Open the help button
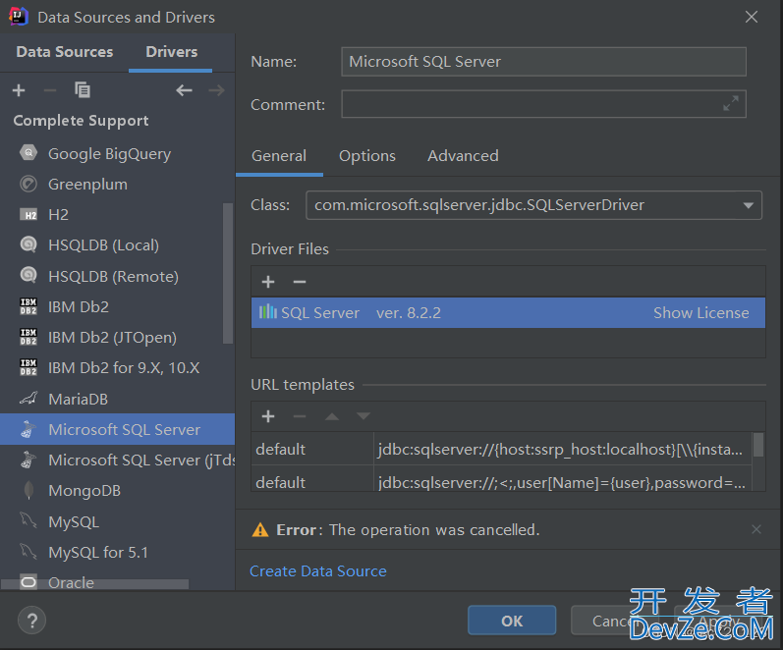Image resolution: width=783 pixels, height=650 pixels. [x=32, y=621]
